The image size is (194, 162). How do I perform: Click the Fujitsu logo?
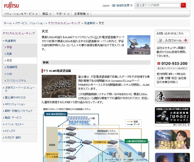tap(12, 5)
